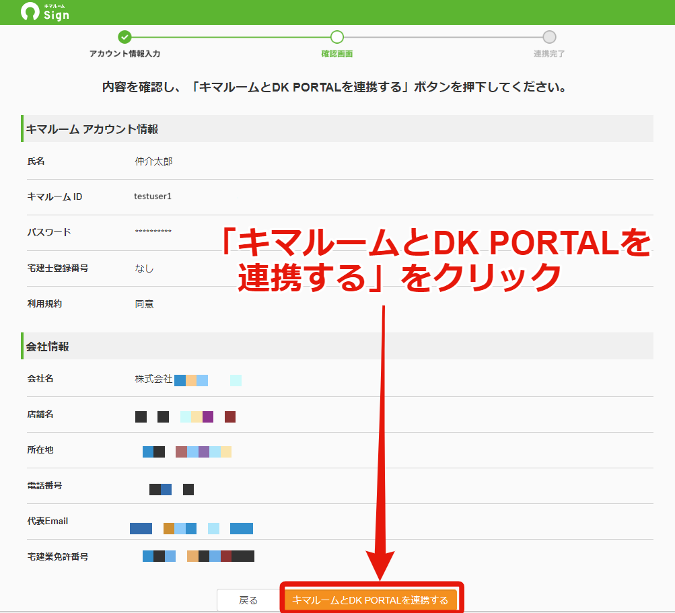Image resolution: width=675 pixels, height=613 pixels.
Task: Click the 所在地 field label
Action: pos(40,450)
